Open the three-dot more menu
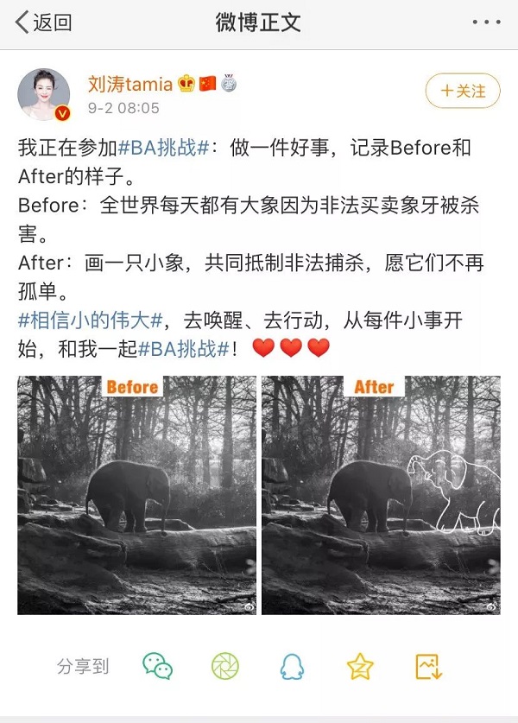518x723 pixels. (486, 22)
